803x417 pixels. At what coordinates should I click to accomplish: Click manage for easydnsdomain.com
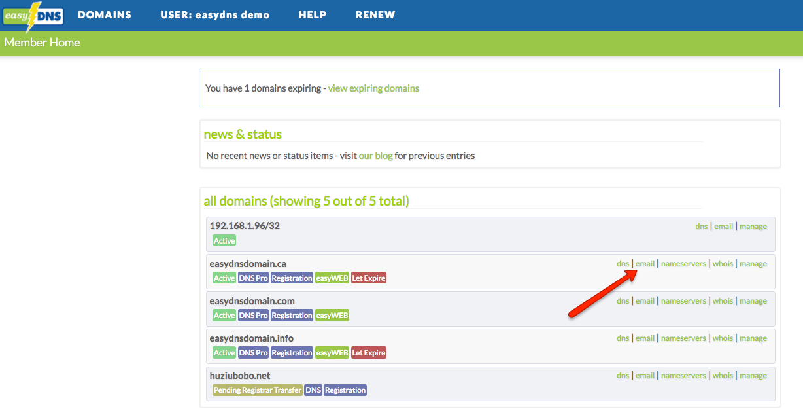(x=753, y=301)
